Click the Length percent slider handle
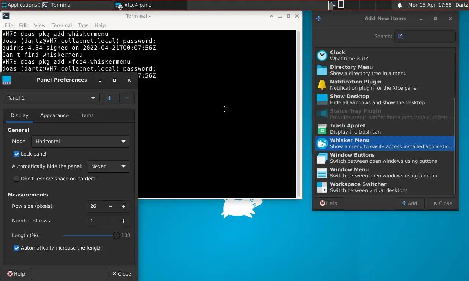469x281 pixels. (116, 236)
